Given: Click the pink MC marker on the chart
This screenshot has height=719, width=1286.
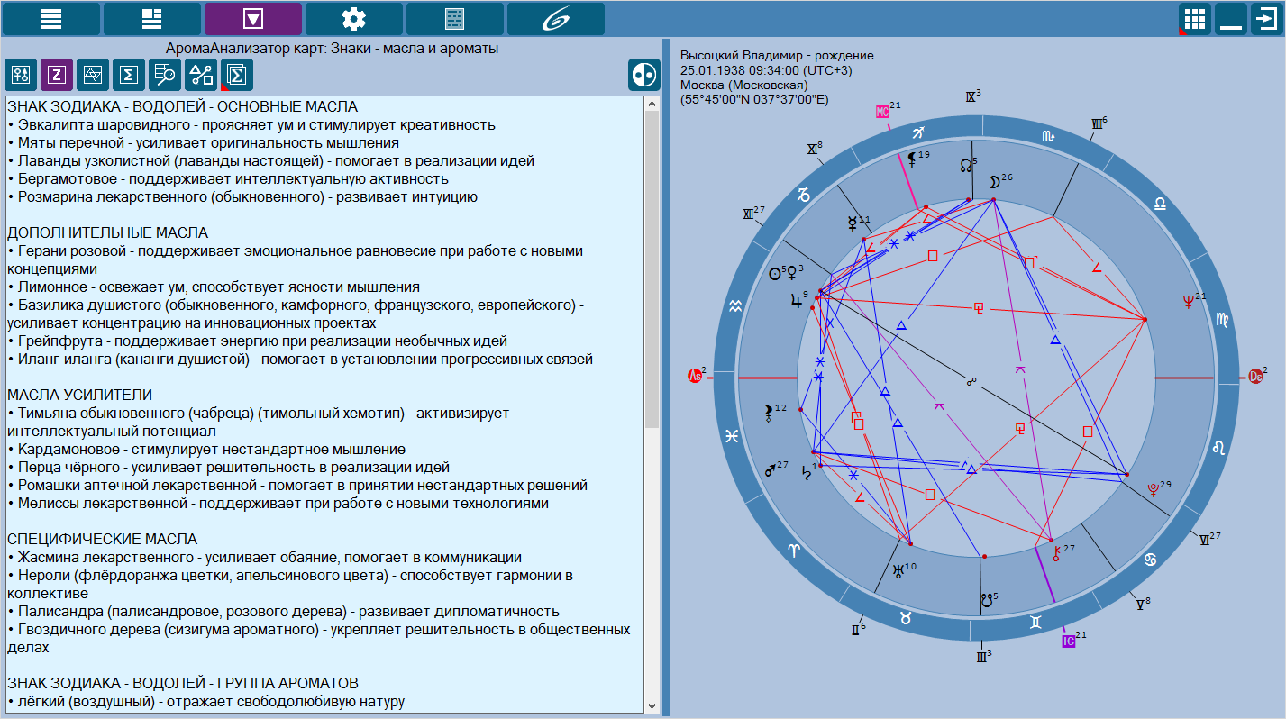Looking at the screenshot, I should tap(883, 111).
